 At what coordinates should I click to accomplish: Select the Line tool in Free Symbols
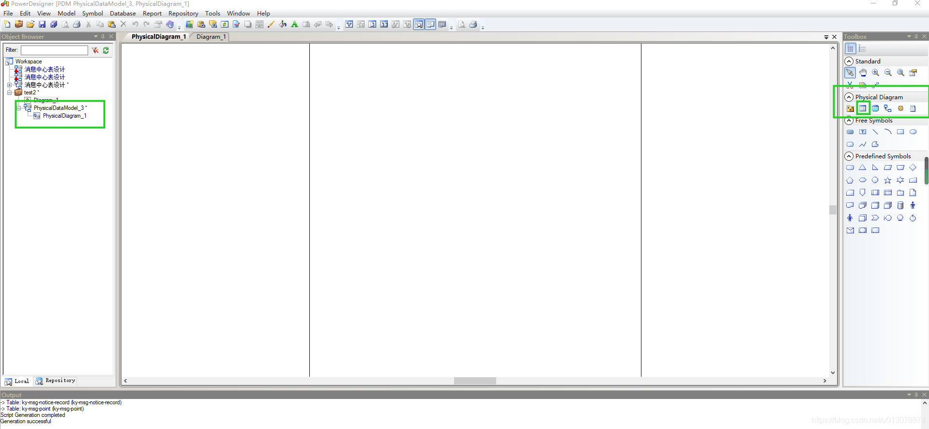click(875, 132)
